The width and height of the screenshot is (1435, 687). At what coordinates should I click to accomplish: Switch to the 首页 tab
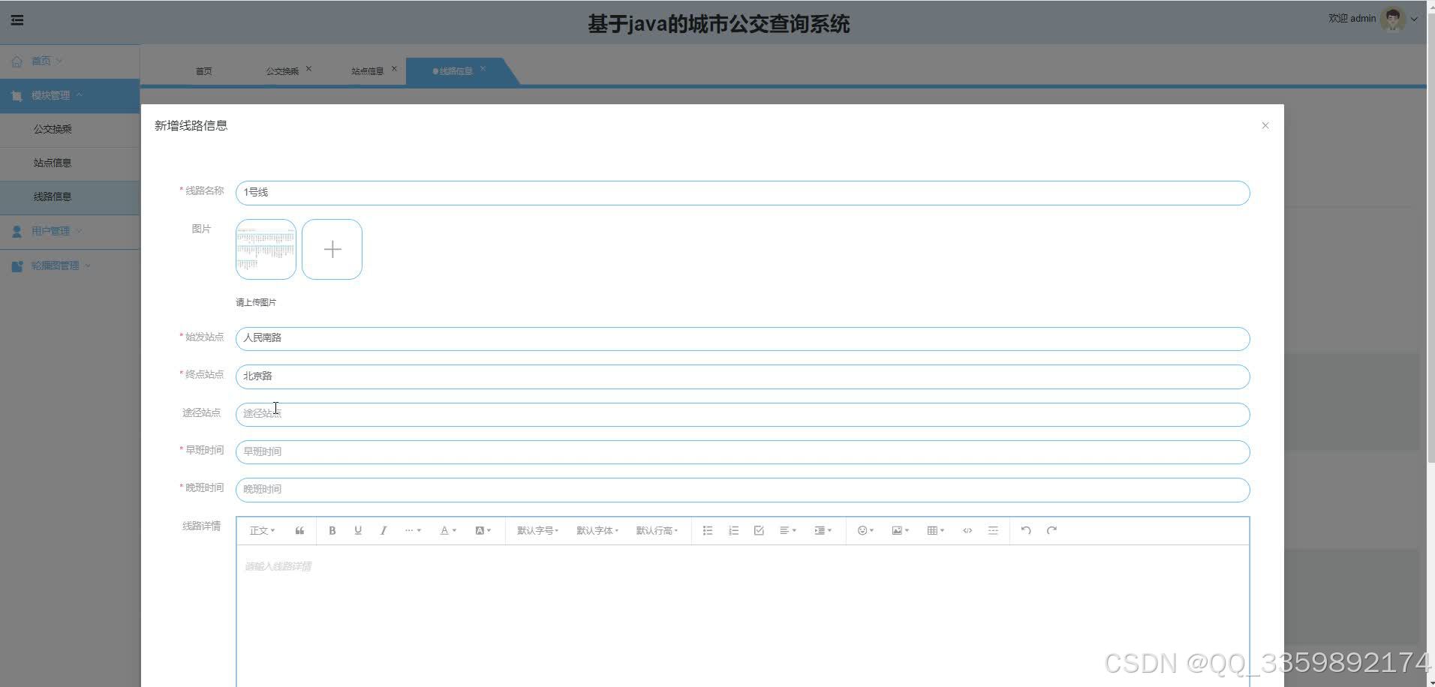click(204, 71)
